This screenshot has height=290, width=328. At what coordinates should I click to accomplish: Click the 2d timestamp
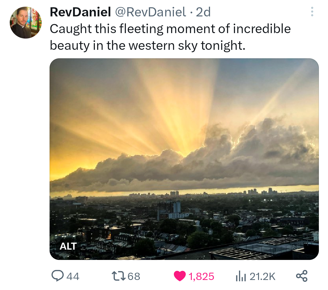[x=203, y=12]
